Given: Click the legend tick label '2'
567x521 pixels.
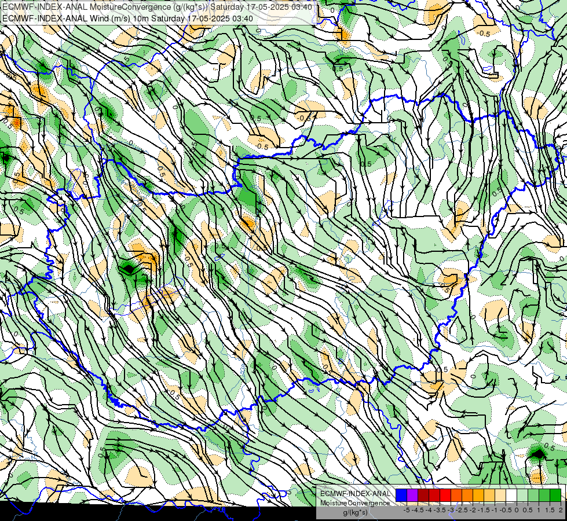Looking at the screenshot, I should [561, 510].
